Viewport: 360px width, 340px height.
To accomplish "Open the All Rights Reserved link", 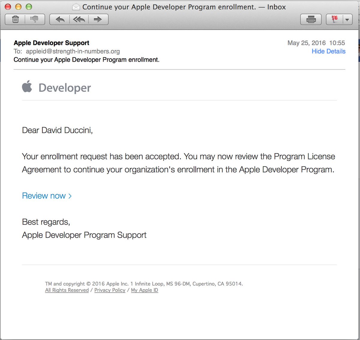I will (67, 290).
